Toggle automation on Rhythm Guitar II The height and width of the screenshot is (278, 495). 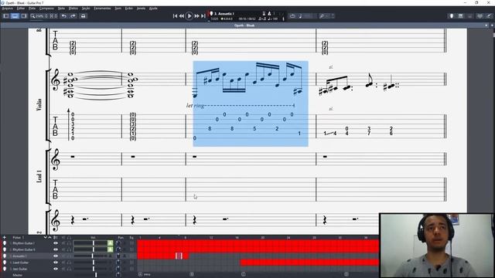click(x=110, y=249)
